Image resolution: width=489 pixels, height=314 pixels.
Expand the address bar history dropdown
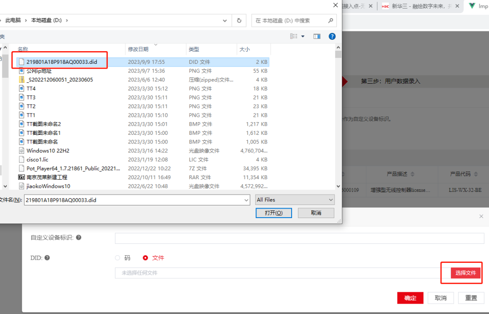point(225,20)
